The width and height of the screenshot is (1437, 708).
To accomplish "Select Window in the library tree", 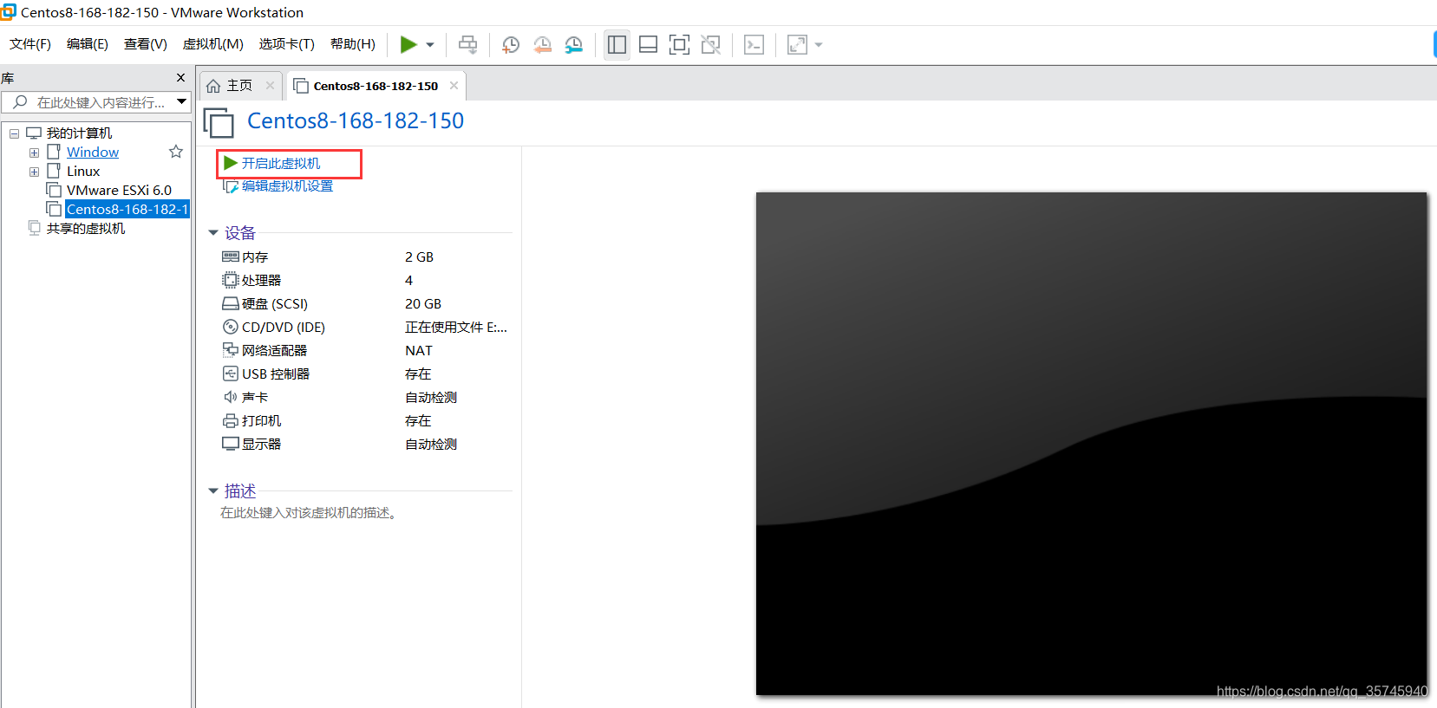I will click(93, 153).
